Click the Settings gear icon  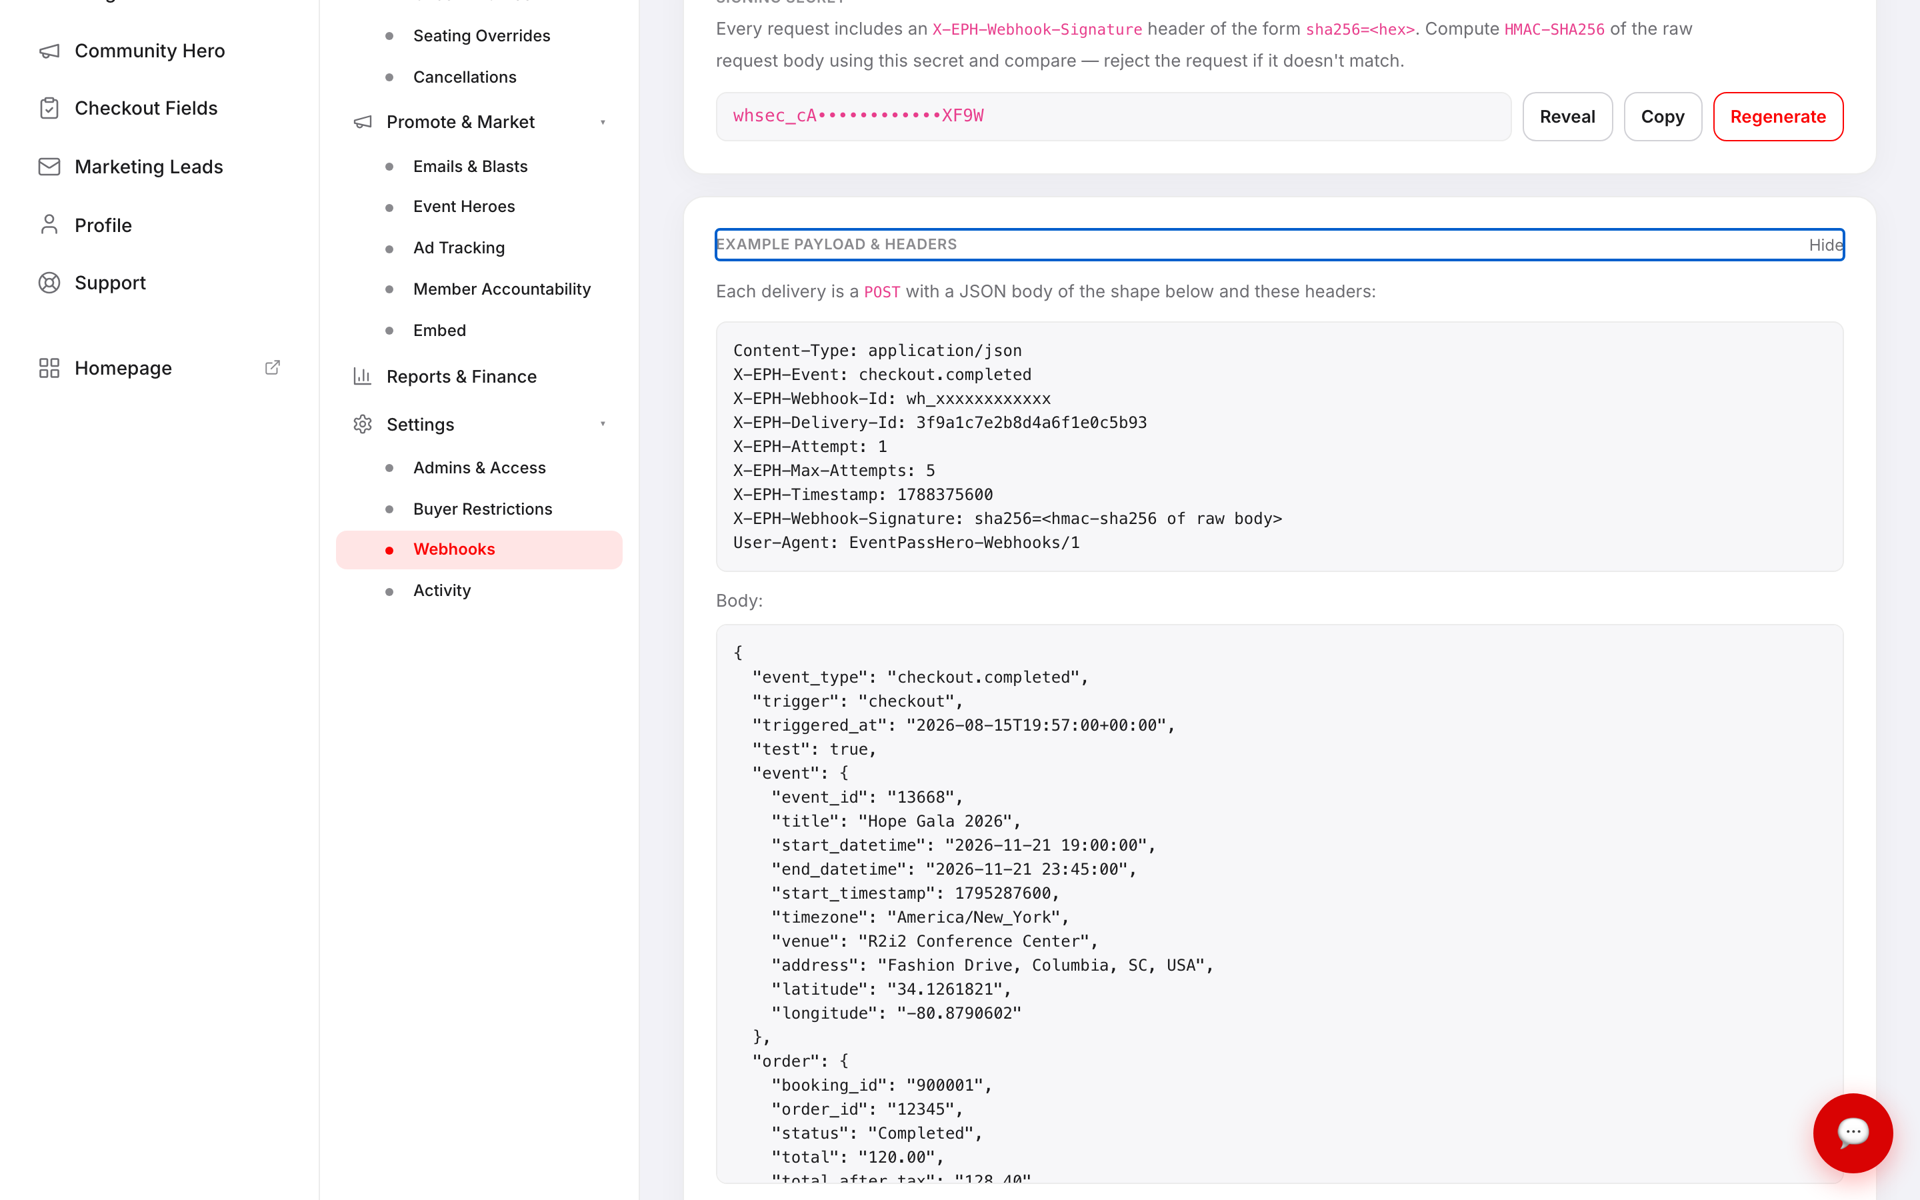pyautogui.click(x=363, y=424)
